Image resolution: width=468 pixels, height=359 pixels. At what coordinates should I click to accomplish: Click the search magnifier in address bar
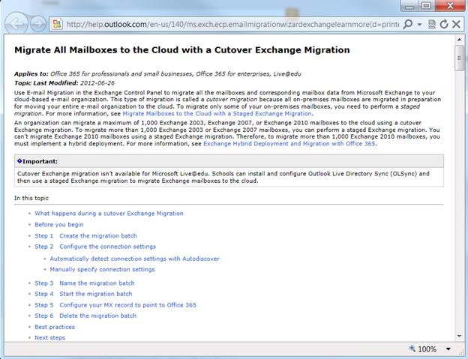coord(407,24)
